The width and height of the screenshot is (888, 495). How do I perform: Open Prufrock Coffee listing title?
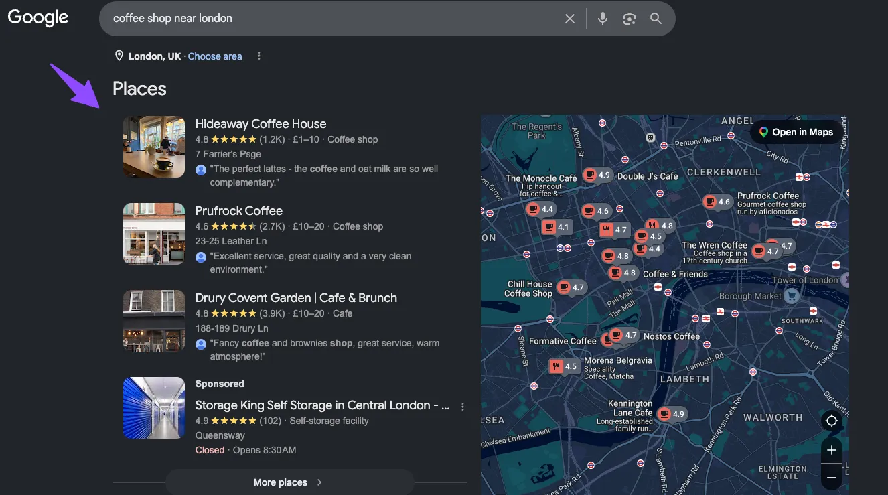tap(239, 211)
